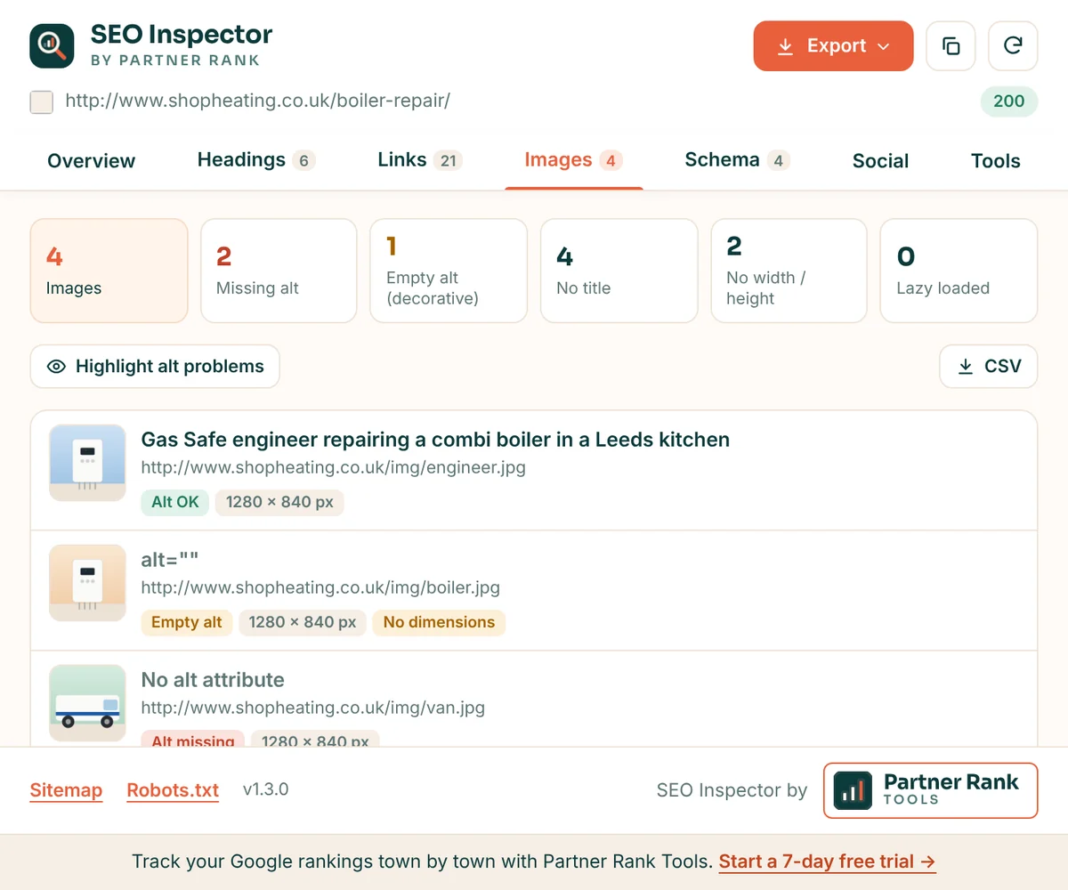1068x890 pixels.
Task: Select the No title stat card
Action: pyautogui.click(x=619, y=271)
